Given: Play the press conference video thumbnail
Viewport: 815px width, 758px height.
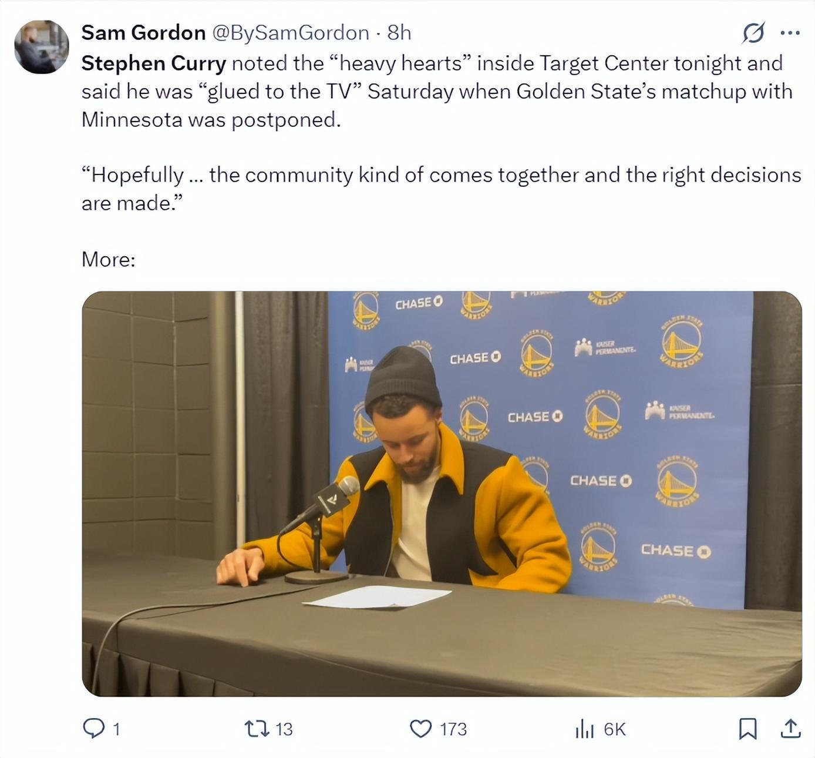Looking at the screenshot, I should click(x=442, y=494).
